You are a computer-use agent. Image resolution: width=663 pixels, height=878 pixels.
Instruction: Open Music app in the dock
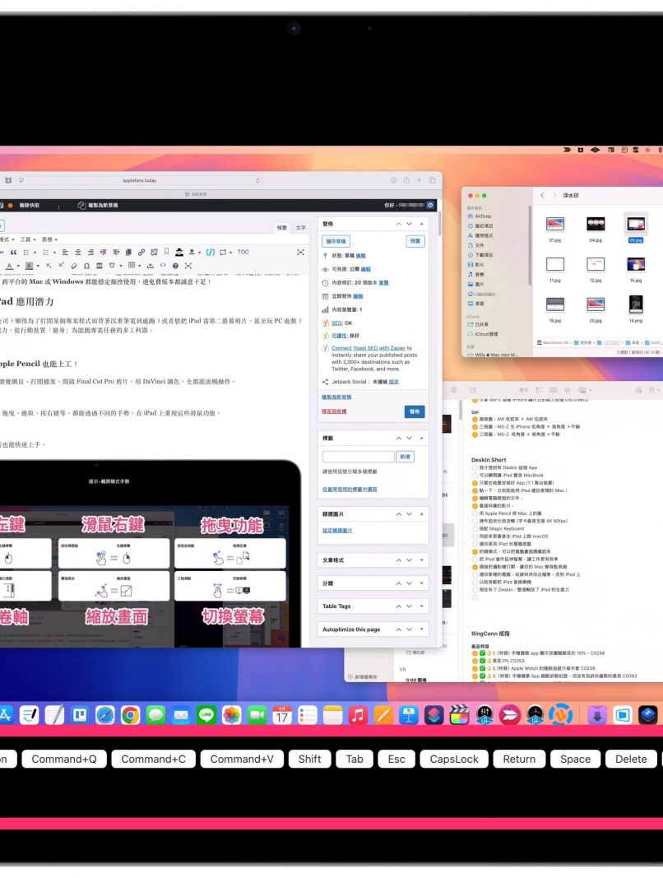357,715
